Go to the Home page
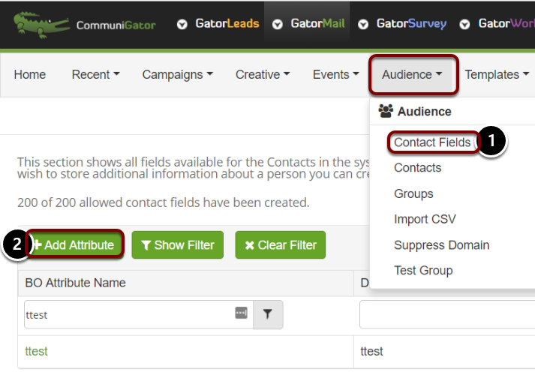 click(30, 74)
